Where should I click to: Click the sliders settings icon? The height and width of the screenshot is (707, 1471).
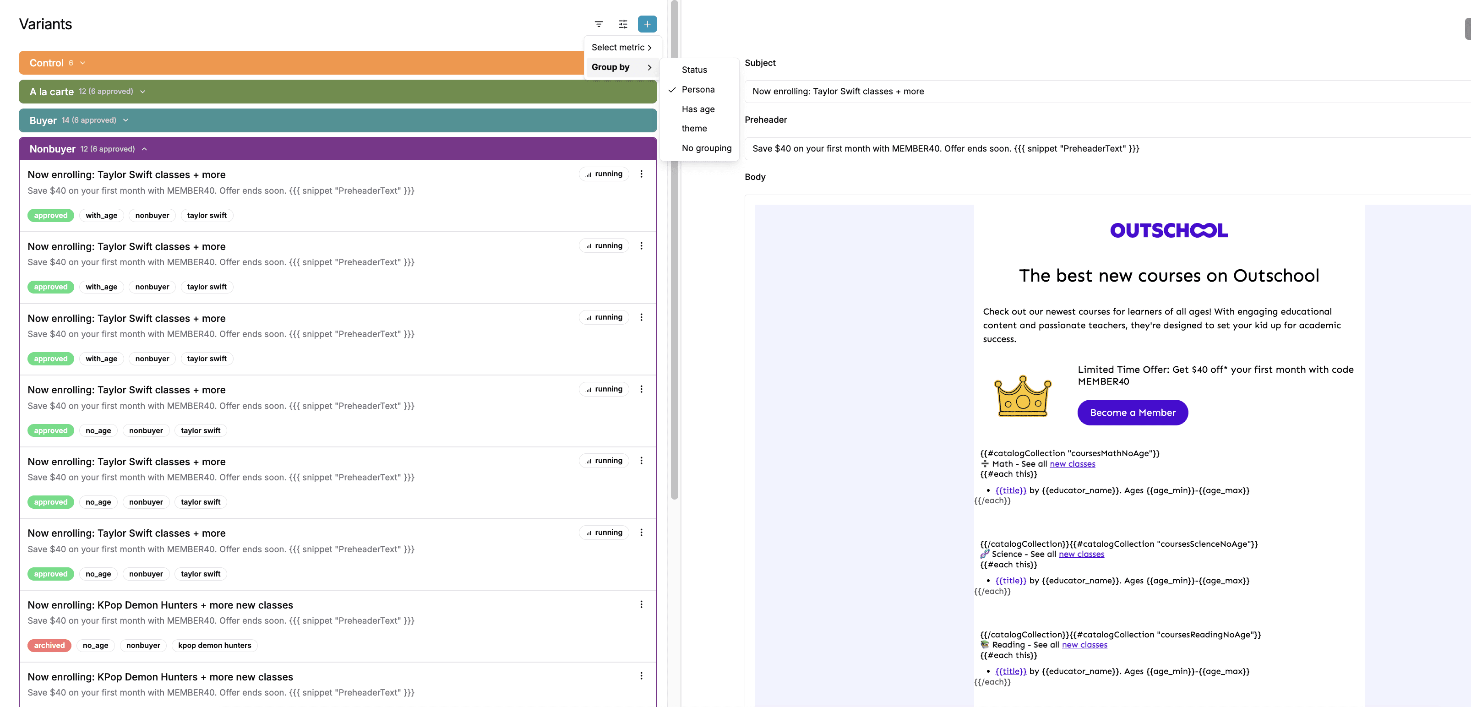pyautogui.click(x=623, y=24)
